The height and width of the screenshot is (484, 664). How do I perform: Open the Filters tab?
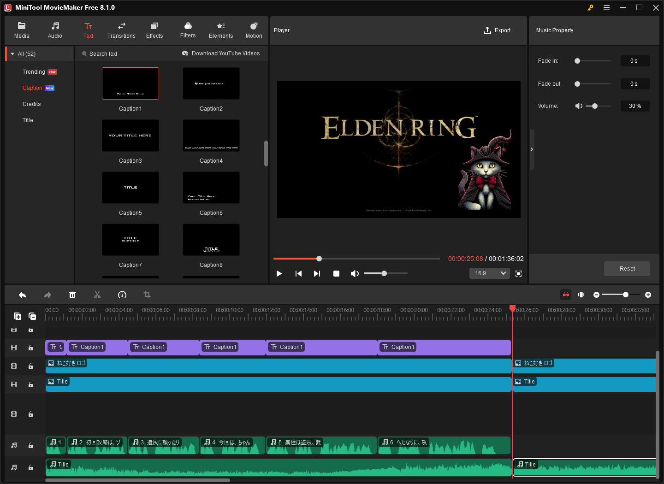[188, 30]
